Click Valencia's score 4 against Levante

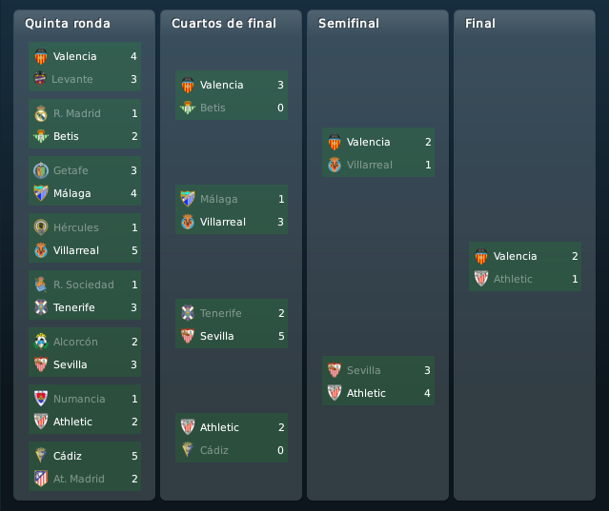click(x=133, y=56)
